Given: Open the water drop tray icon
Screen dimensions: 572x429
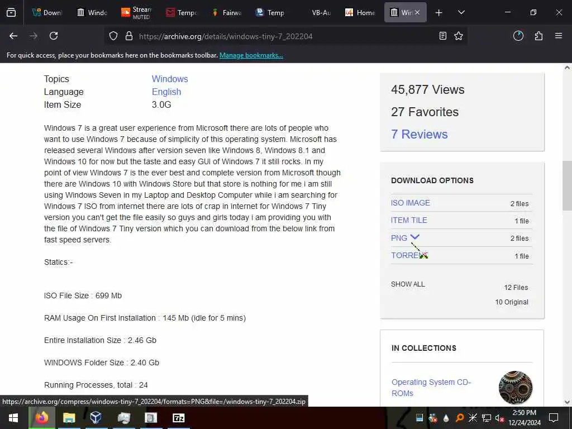Looking at the screenshot, I should click(446, 418).
